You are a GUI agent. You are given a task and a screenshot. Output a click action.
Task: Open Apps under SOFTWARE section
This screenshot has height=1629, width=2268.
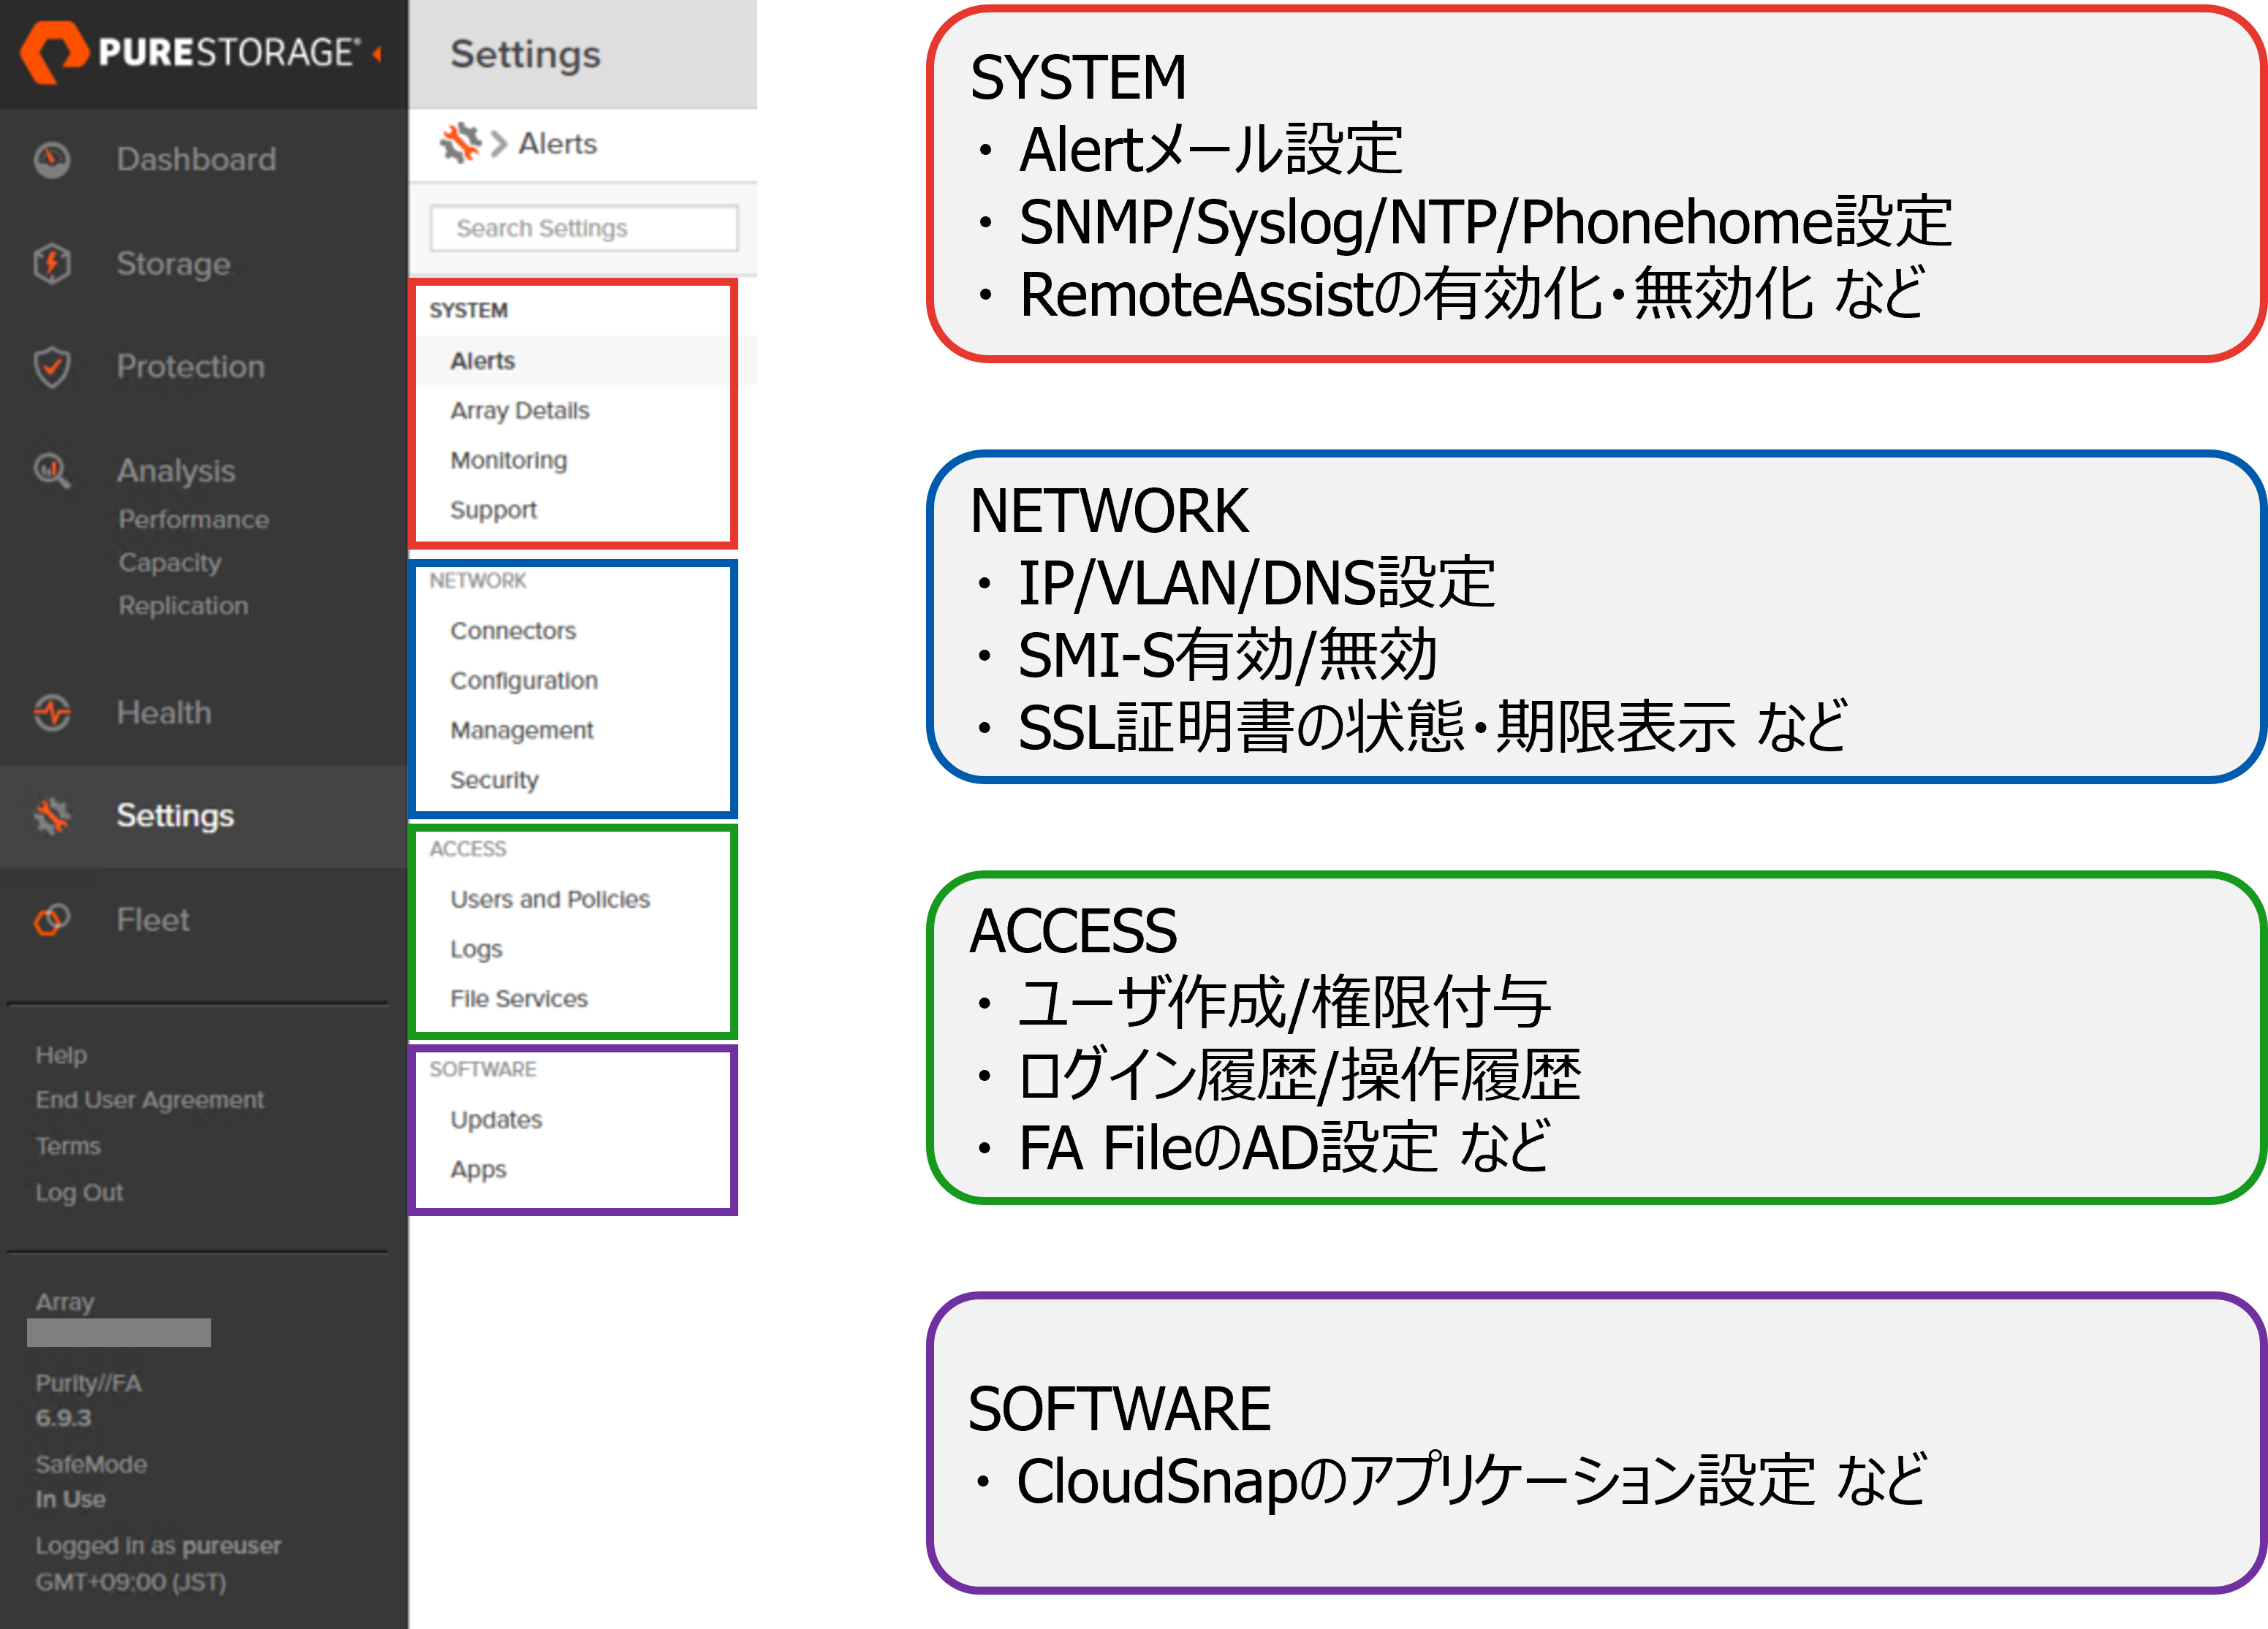pyautogui.click(x=478, y=1168)
